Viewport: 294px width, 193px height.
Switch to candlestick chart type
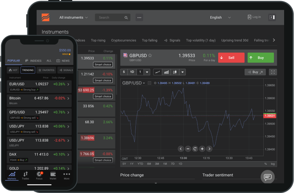[x=175, y=72]
